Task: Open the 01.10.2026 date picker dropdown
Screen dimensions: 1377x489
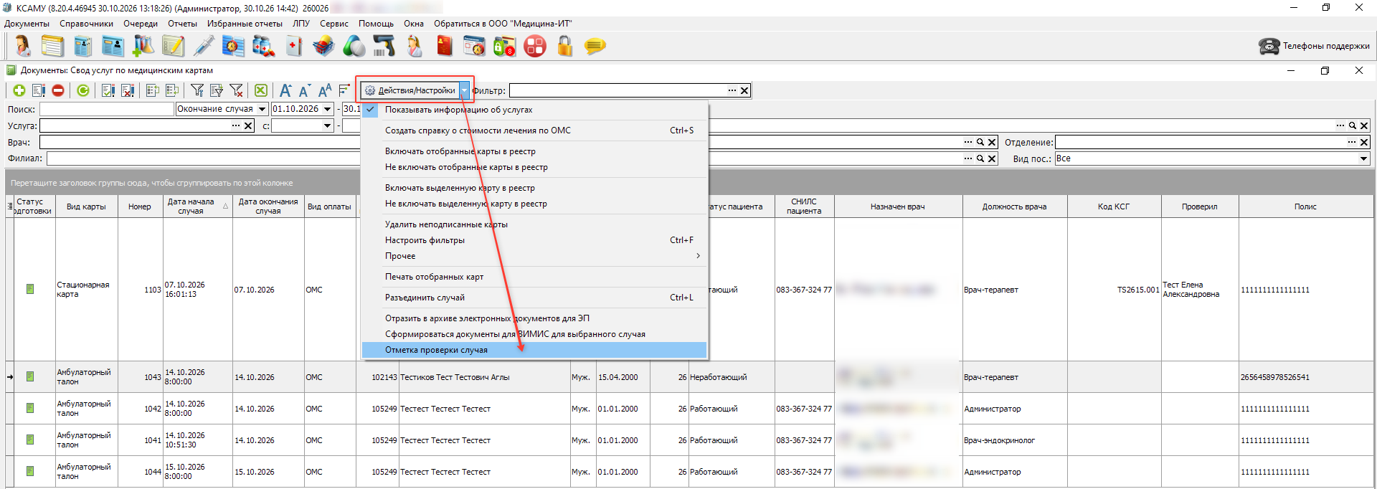Action: click(x=328, y=109)
